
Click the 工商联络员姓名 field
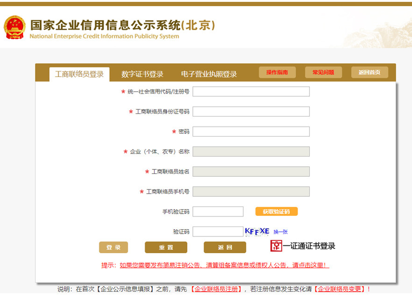pos(251,172)
